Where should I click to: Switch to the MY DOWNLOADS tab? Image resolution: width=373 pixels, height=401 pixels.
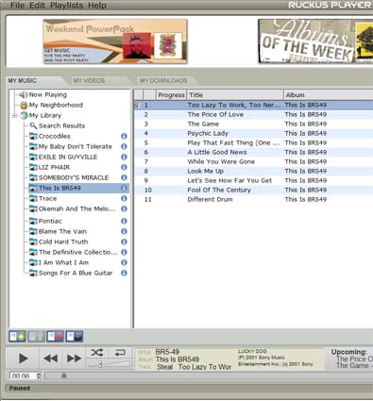[x=163, y=80]
